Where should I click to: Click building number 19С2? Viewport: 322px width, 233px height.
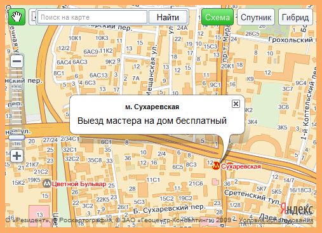[185, 198]
